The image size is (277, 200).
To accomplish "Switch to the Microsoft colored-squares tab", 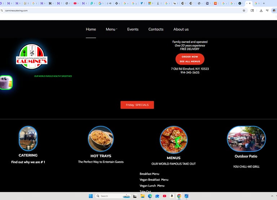I will pyautogui.click(x=150, y=3).
